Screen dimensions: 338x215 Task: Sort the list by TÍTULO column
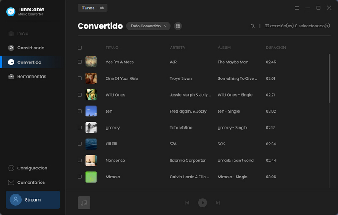point(112,48)
